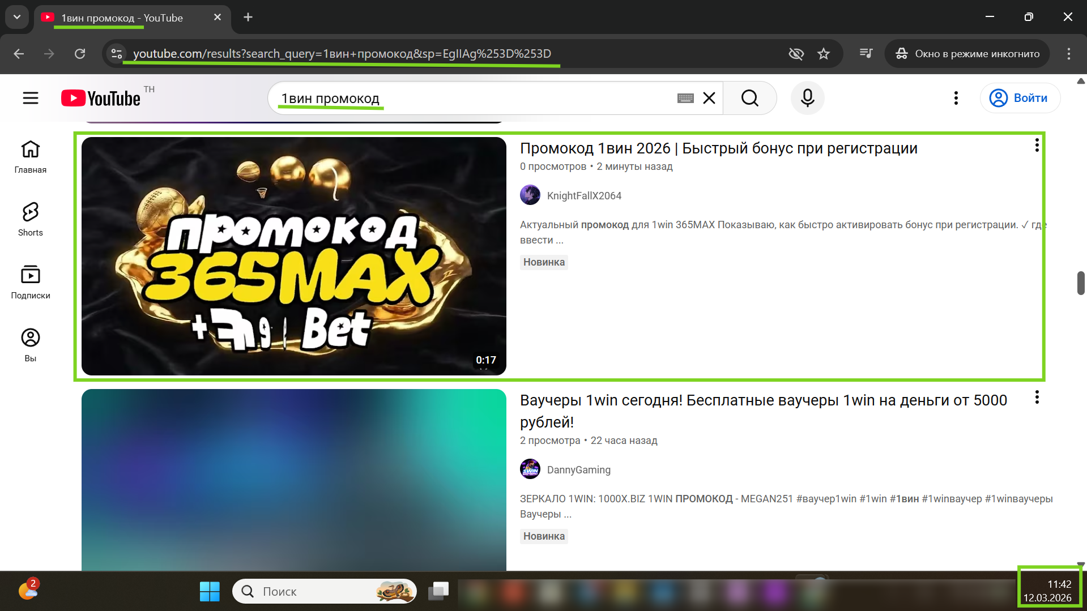Go to Главная in the sidebar
Screen dimensions: 1087x611
pos(31,157)
